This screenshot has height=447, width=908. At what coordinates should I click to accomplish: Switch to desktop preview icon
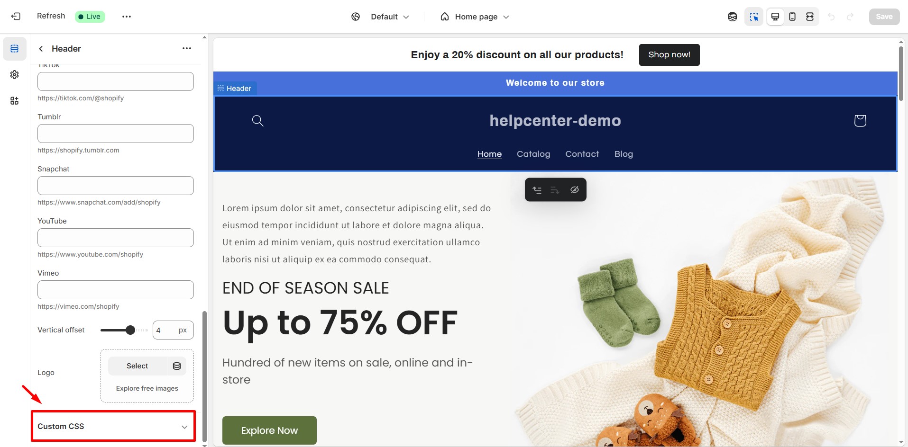tap(775, 17)
